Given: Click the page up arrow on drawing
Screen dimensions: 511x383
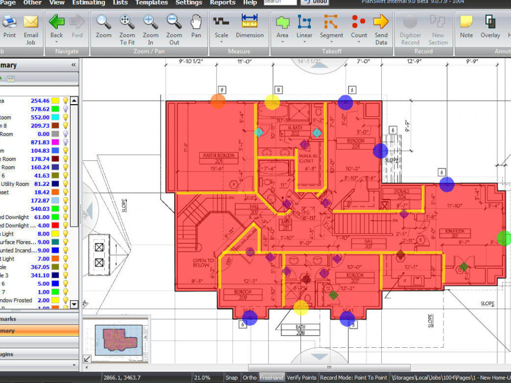Looking at the screenshot, I should pyautogui.click(x=320, y=65).
